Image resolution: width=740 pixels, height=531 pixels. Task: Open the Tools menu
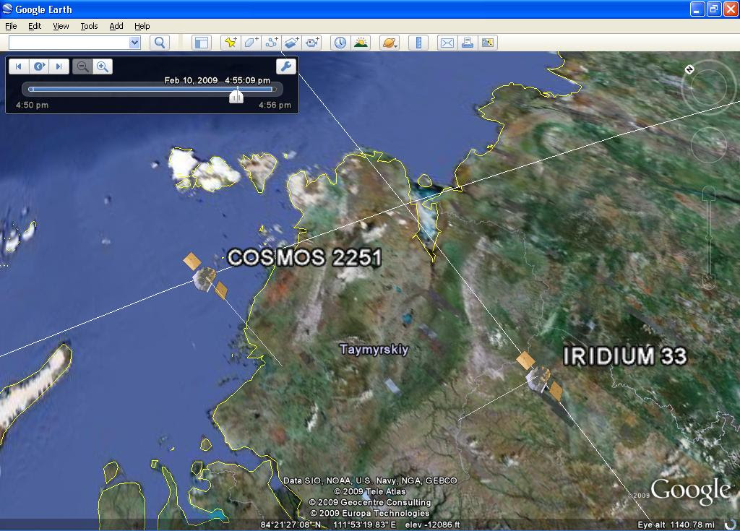pyautogui.click(x=89, y=26)
